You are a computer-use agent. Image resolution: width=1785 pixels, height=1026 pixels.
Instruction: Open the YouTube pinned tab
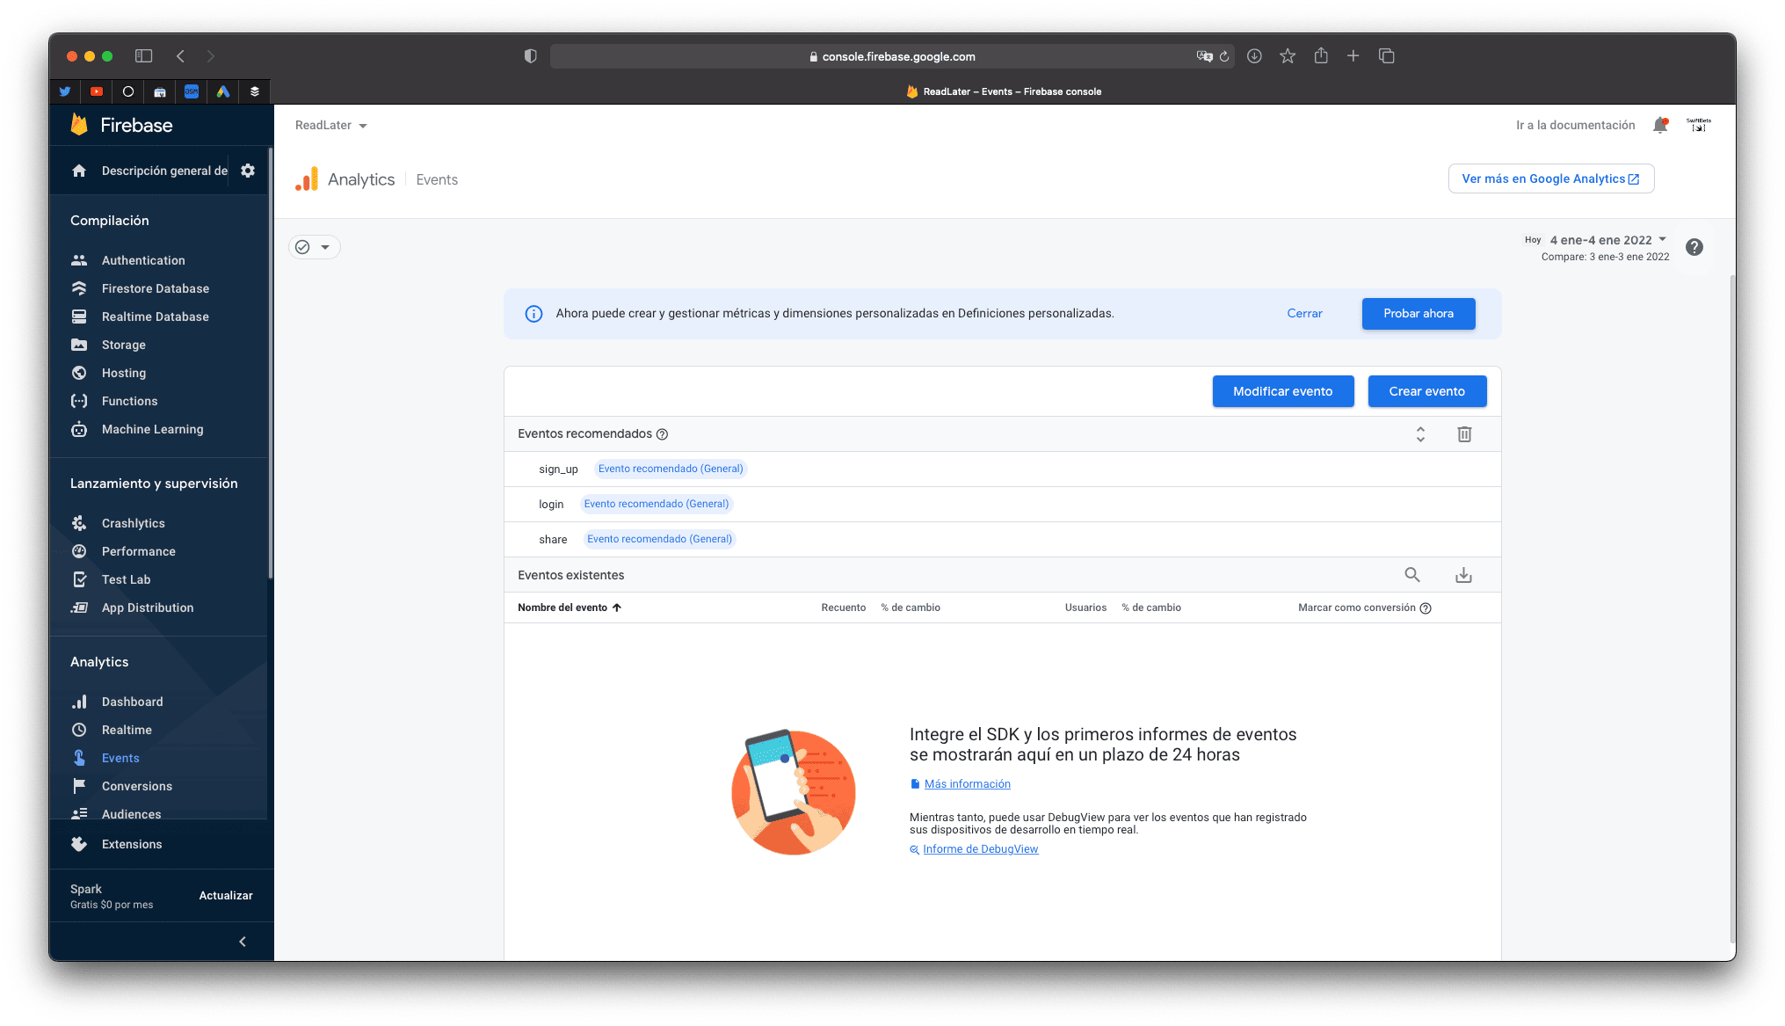click(97, 91)
